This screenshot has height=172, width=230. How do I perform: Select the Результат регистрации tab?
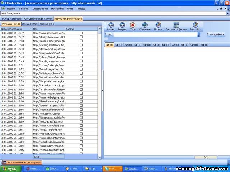pos(68,19)
